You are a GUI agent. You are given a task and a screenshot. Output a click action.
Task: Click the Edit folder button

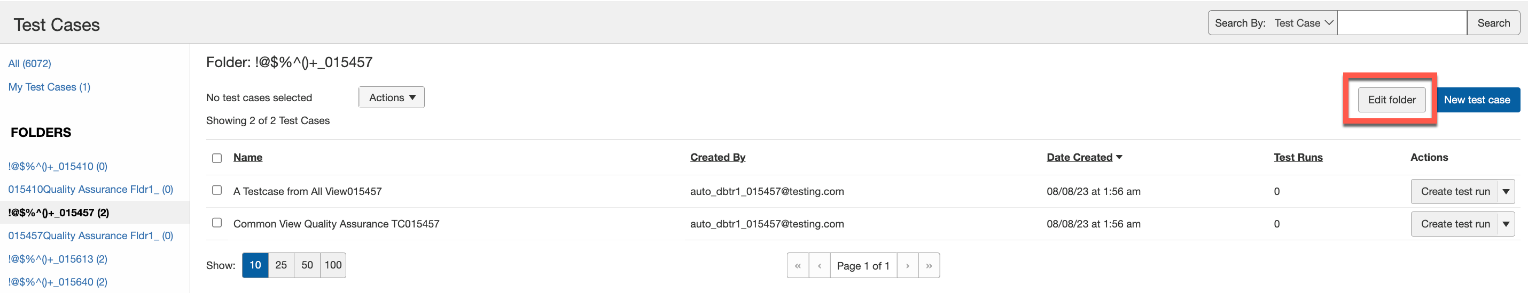point(1391,100)
